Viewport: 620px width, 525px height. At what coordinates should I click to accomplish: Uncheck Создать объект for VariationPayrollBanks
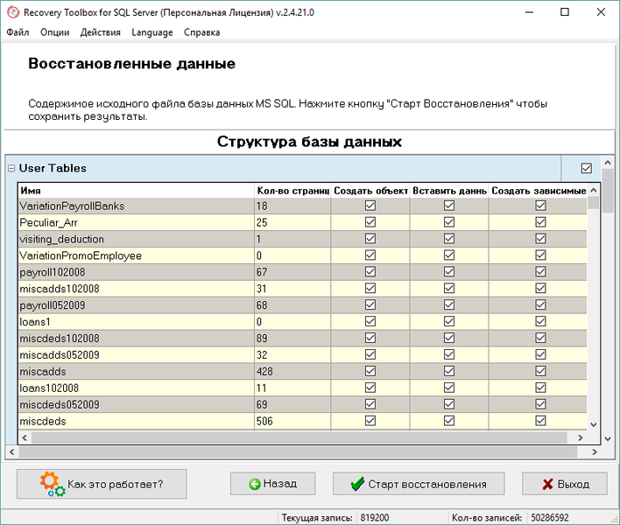(x=370, y=206)
